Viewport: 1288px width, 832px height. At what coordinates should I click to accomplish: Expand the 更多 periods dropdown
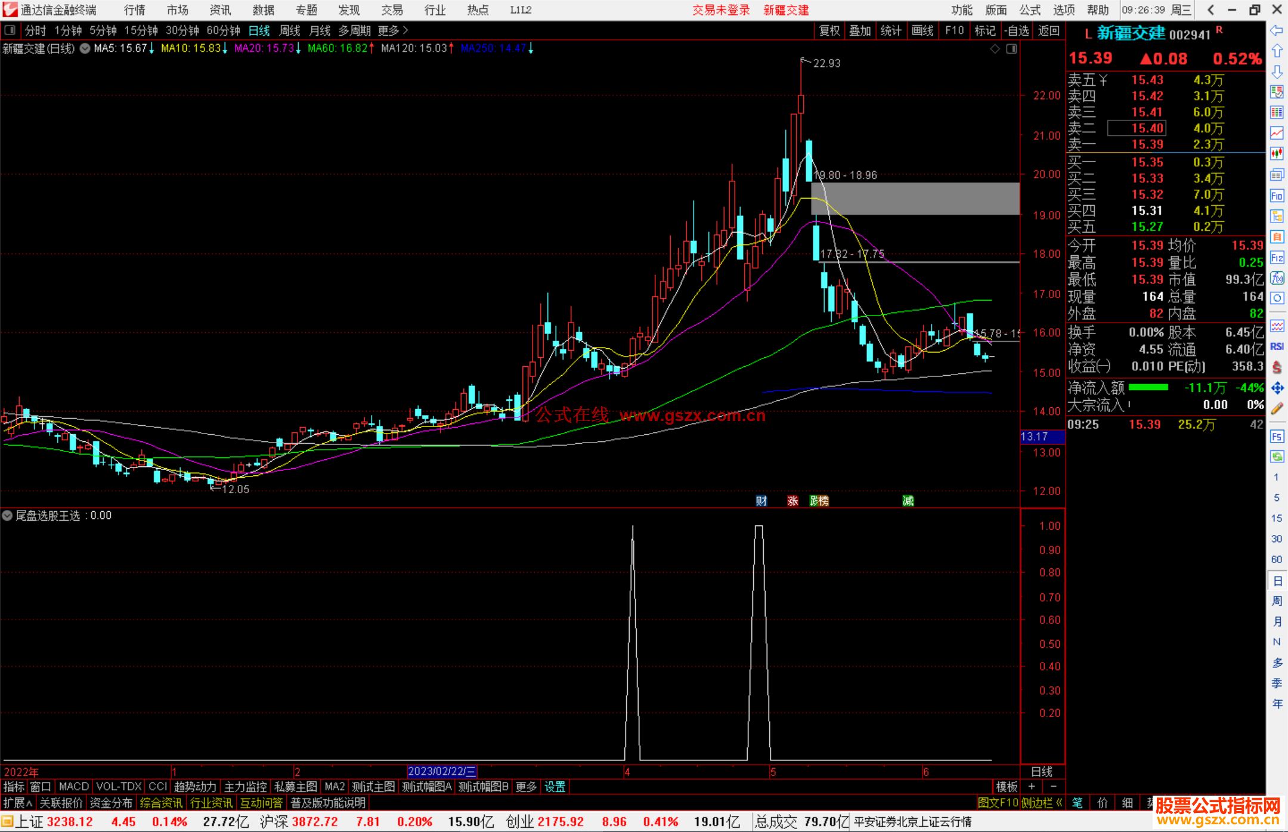pyautogui.click(x=392, y=30)
